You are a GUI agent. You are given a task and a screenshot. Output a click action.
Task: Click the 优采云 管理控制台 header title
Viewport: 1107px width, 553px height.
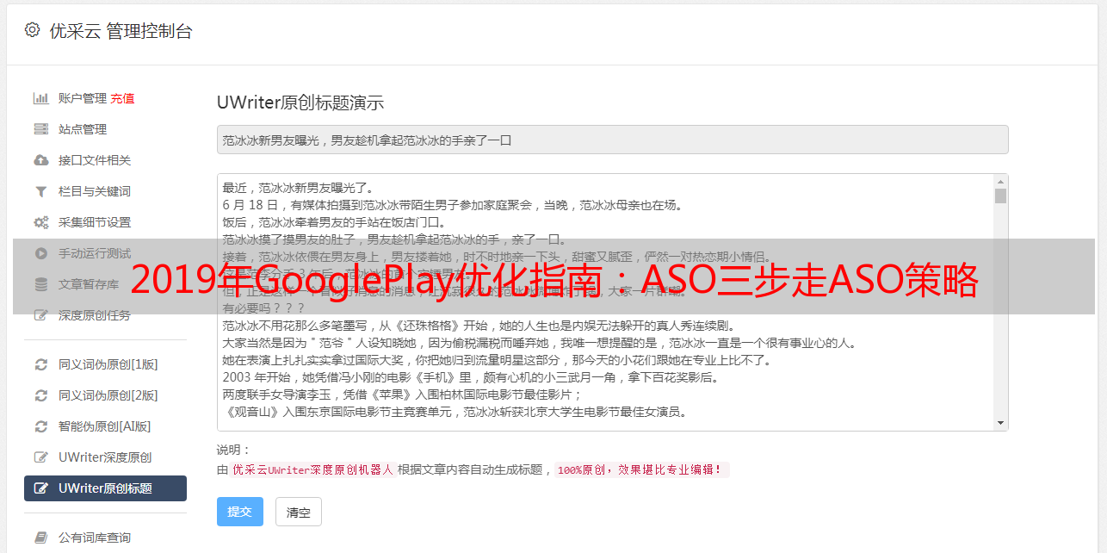[121, 31]
